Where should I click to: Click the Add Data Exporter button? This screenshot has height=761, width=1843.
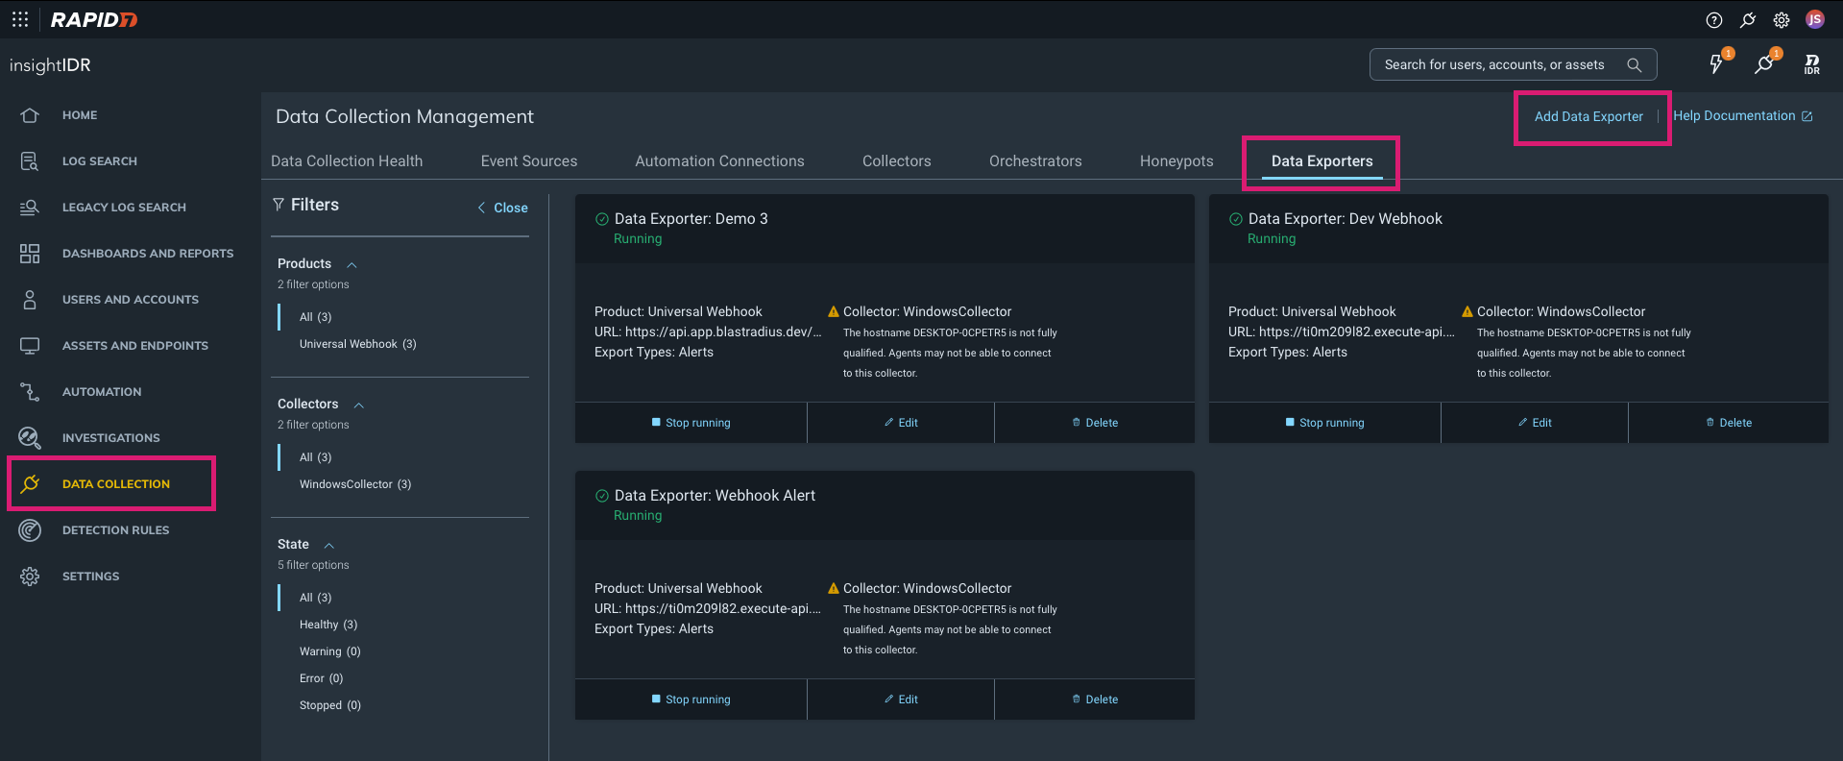click(1588, 116)
